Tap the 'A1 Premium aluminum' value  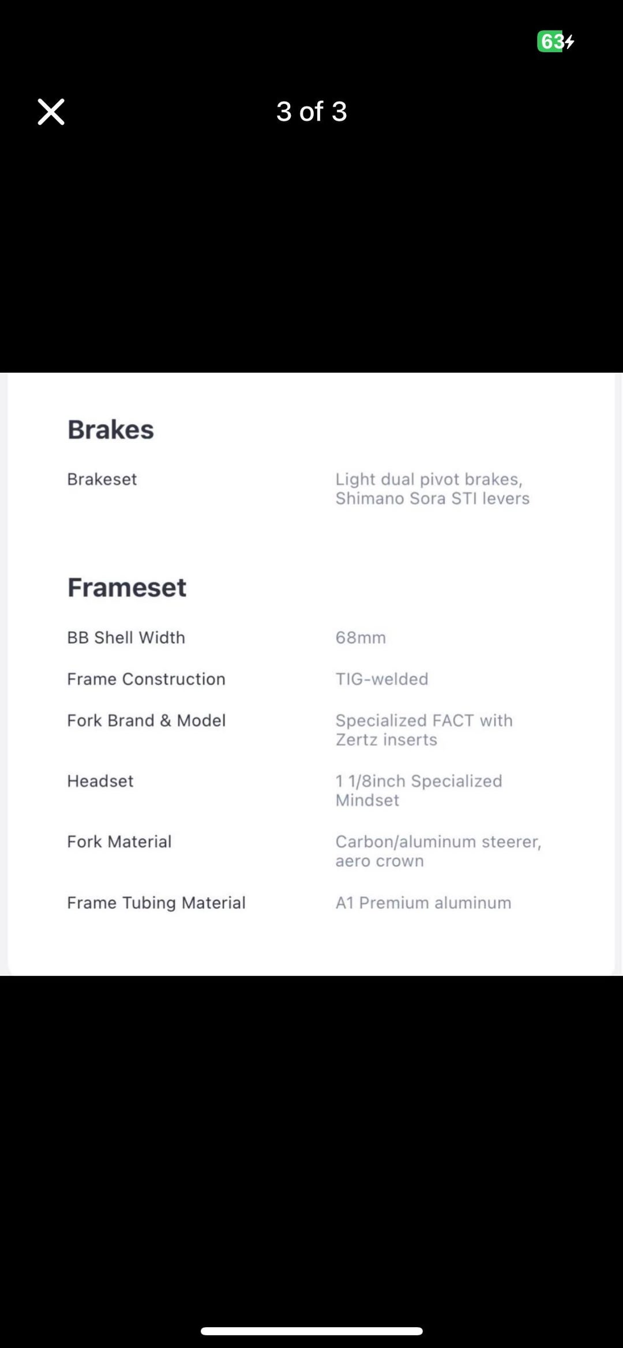pyautogui.click(x=423, y=903)
